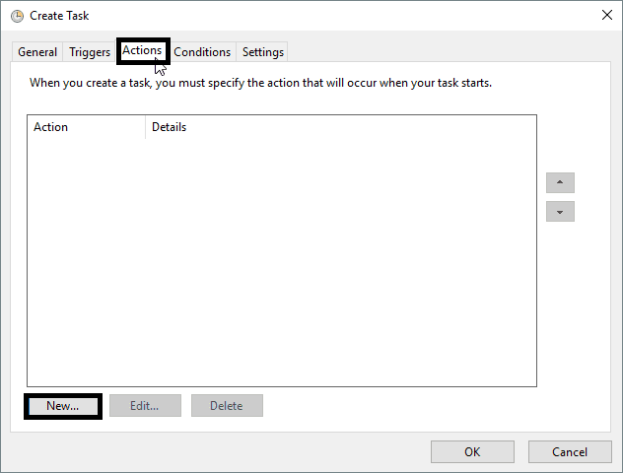Go to the Conditions tab
This screenshot has height=473, width=623.
(x=202, y=52)
